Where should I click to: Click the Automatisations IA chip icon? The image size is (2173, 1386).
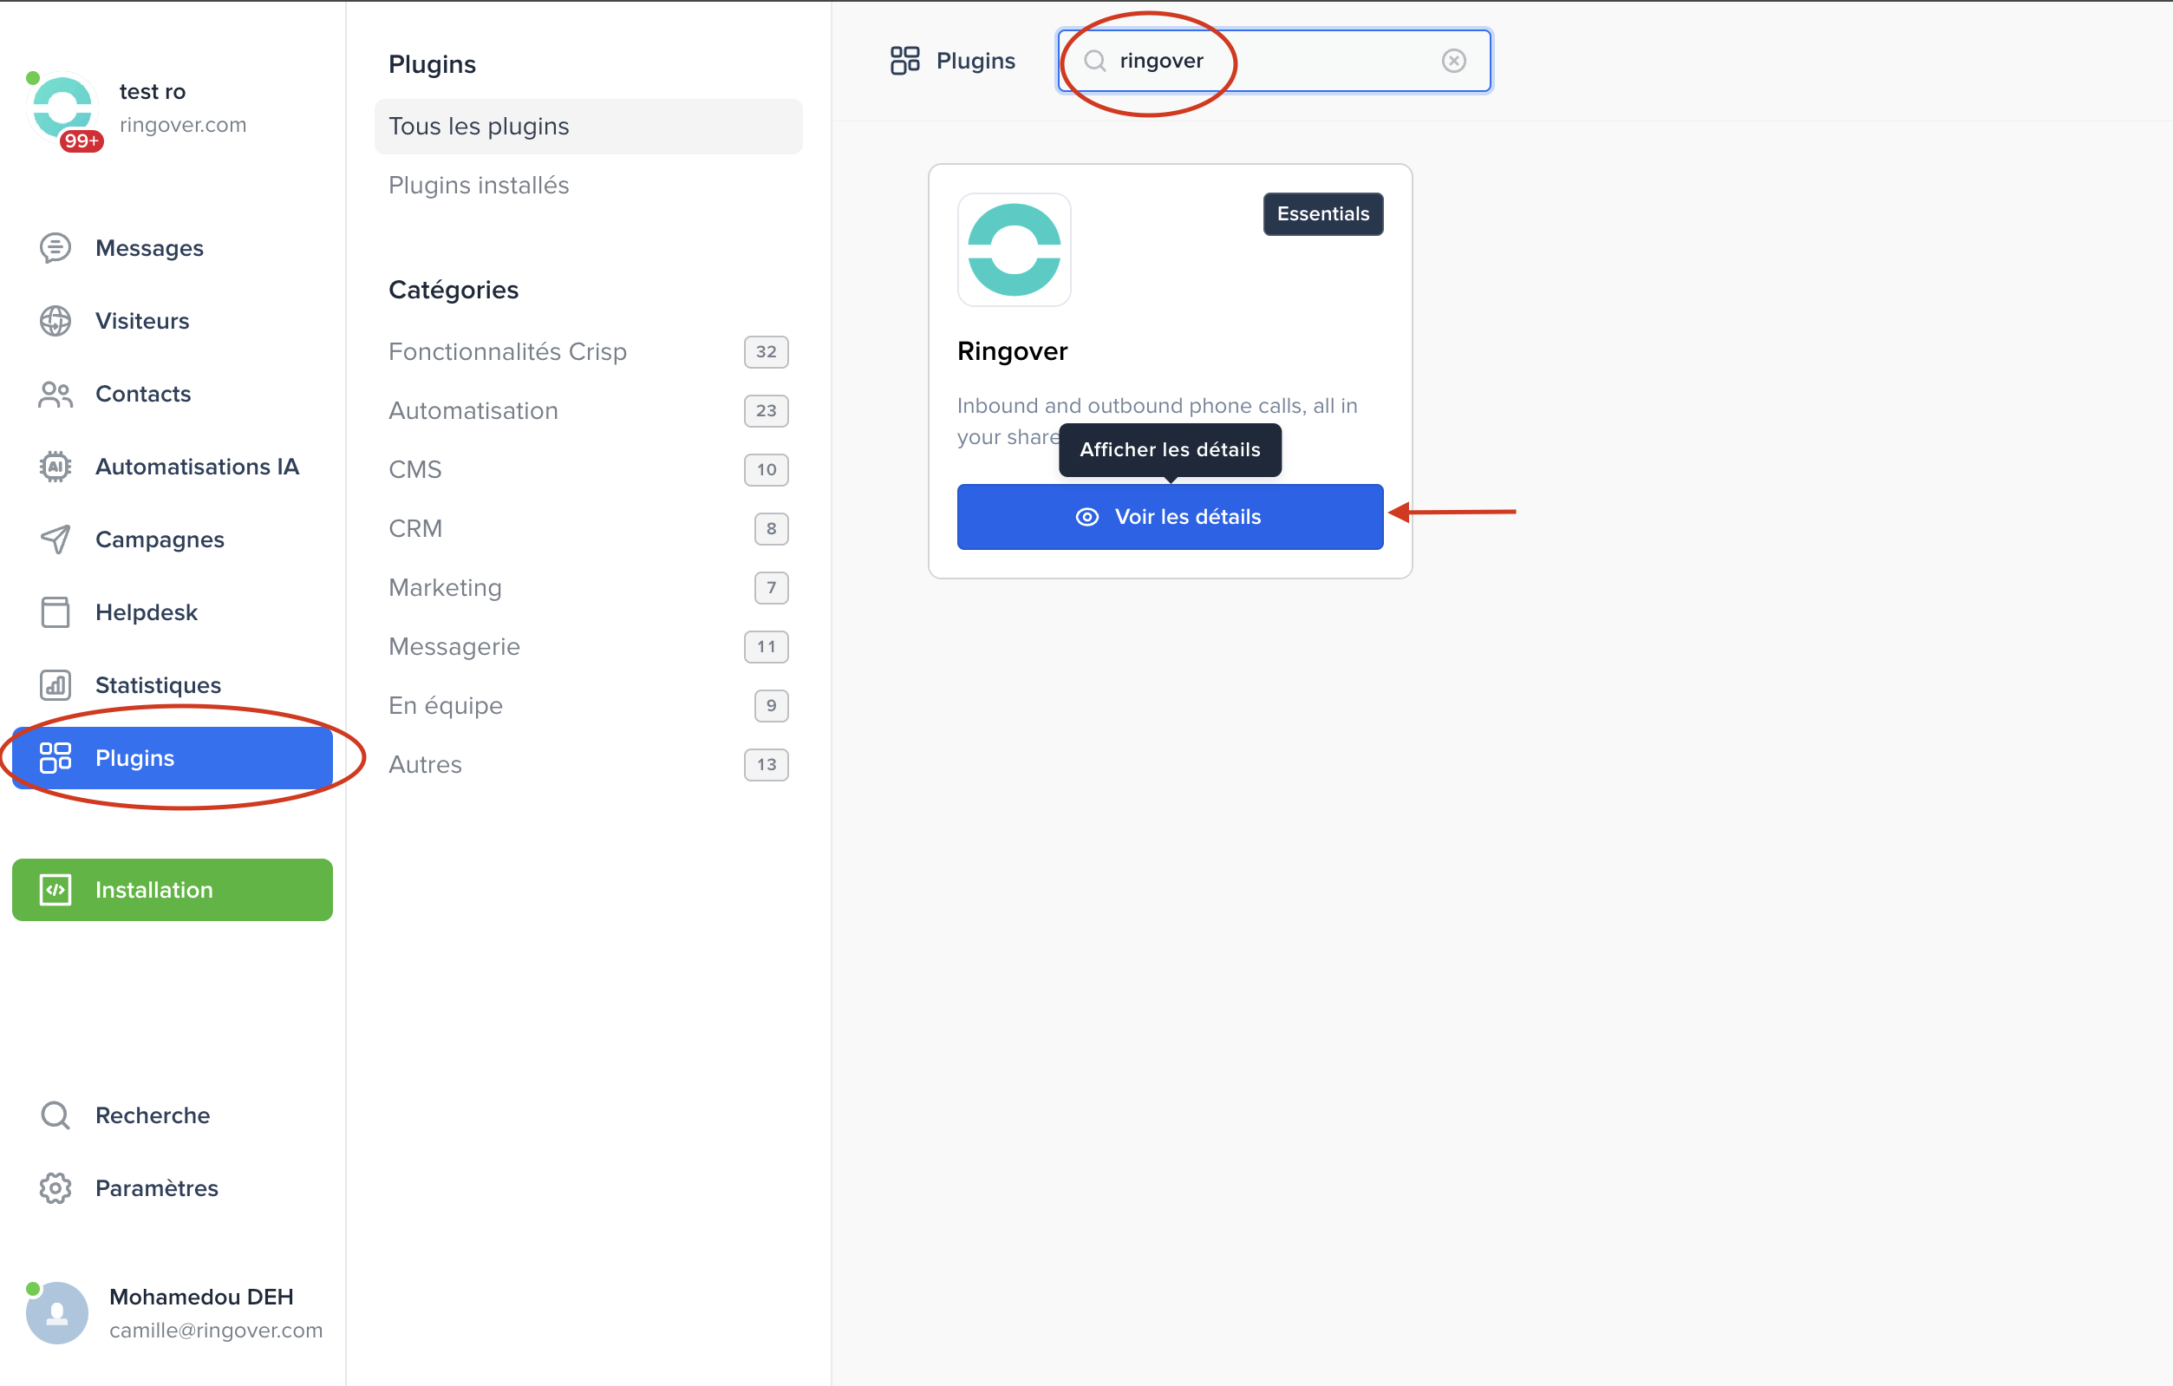(55, 467)
